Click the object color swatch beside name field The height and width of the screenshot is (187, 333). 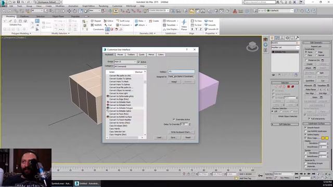pos(298,43)
